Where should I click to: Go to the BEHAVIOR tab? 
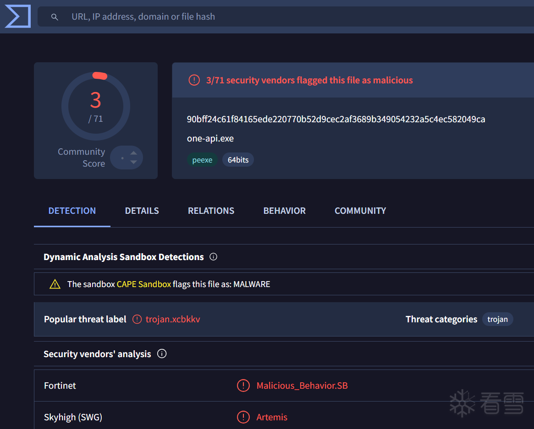click(x=284, y=211)
